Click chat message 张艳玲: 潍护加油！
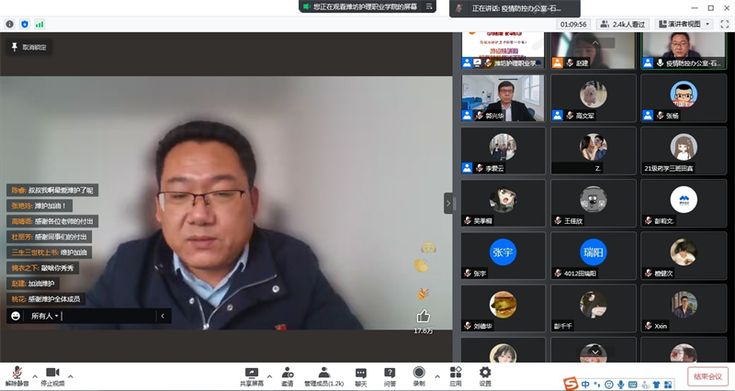 (40, 206)
